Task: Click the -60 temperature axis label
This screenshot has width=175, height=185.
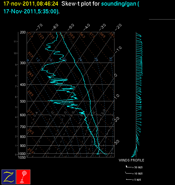Action: [55, 27]
